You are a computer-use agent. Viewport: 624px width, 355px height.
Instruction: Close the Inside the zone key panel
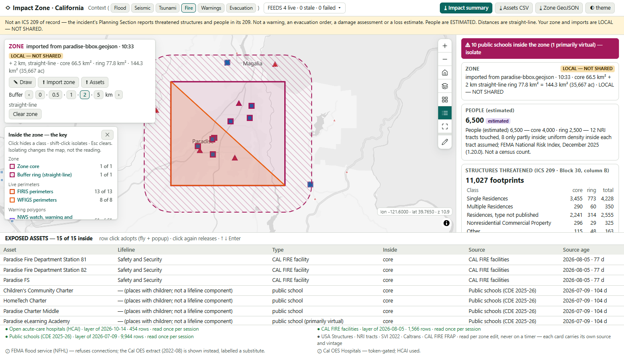click(x=107, y=134)
